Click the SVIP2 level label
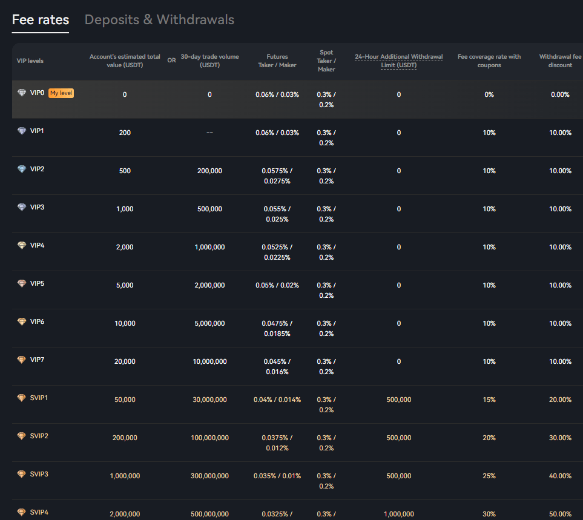 pos(39,436)
